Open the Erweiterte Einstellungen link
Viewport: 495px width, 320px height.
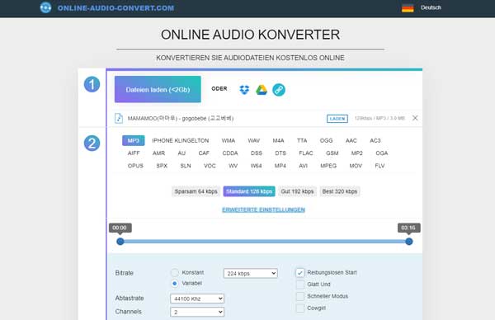[x=263, y=209]
